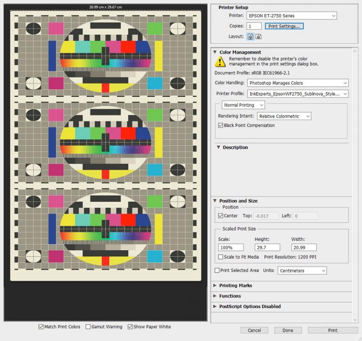Open the Units dropdown set to Centimeters

(x=302, y=270)
